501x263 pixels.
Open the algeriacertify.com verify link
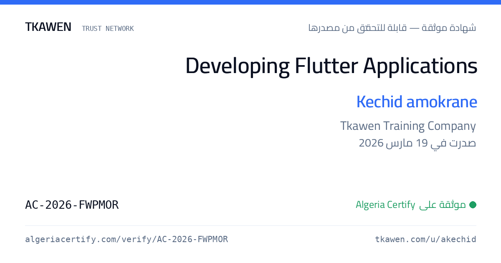coord(127,239)
